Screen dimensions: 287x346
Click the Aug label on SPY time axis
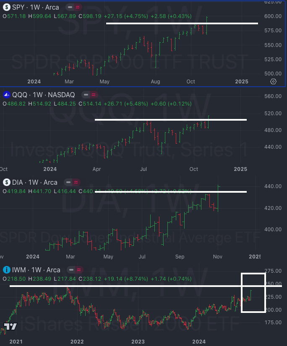[155, 82]
